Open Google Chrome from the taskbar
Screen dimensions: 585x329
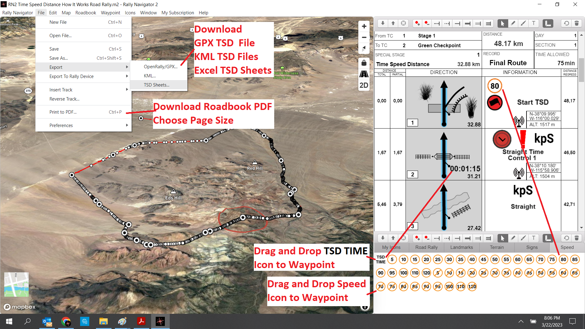[x=66, y=321]
